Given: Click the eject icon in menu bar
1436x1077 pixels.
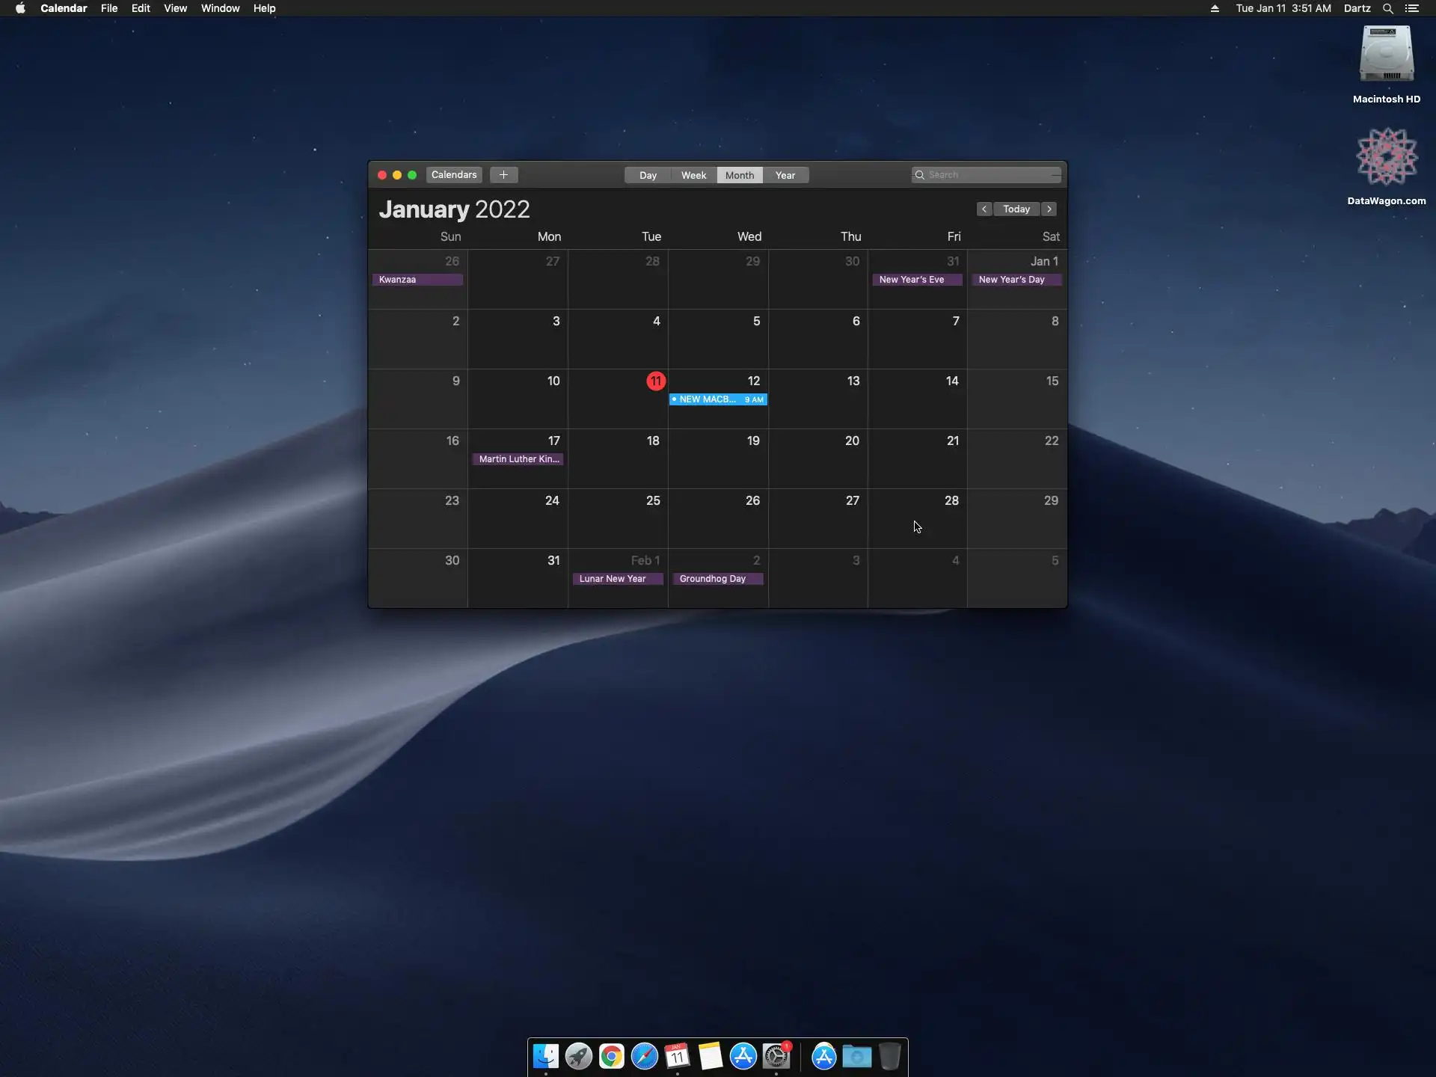Looking at the screenshot, I should point(1215,8).
